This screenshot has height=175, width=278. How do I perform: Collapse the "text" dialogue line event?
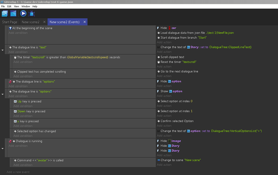coord(2,50)
